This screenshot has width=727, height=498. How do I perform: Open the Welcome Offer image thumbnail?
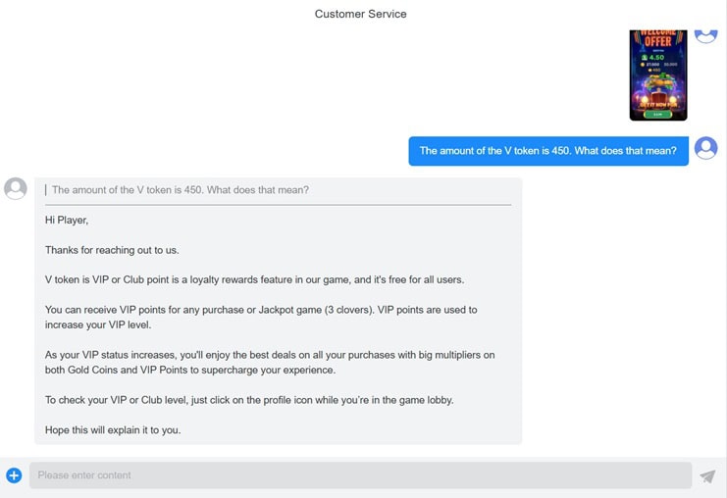(x=657, y=75)
